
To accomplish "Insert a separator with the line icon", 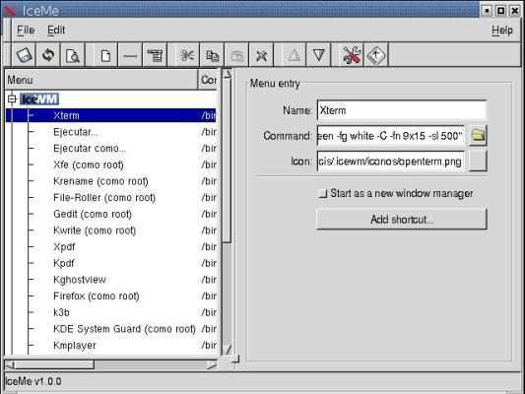I will coord(130,55).
